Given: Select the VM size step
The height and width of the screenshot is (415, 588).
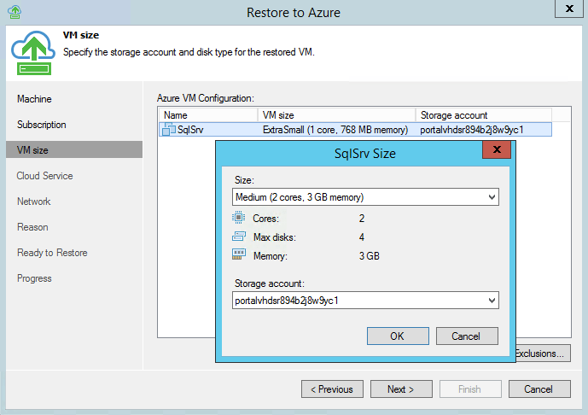Looking at the screenshot, I should click(74, 149).
